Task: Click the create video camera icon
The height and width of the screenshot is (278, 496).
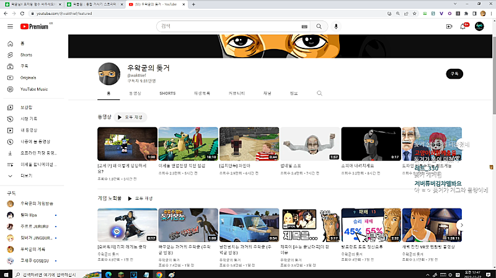Action: pos(449,26)
